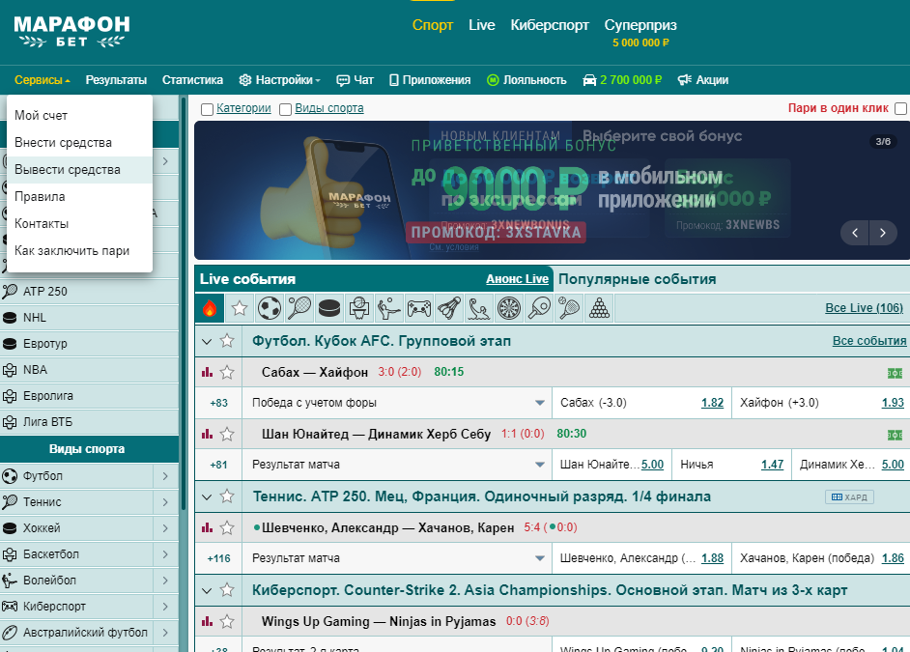Choose Правила menu entry
This screenshot has width=910, height=652.
[79, 197]
